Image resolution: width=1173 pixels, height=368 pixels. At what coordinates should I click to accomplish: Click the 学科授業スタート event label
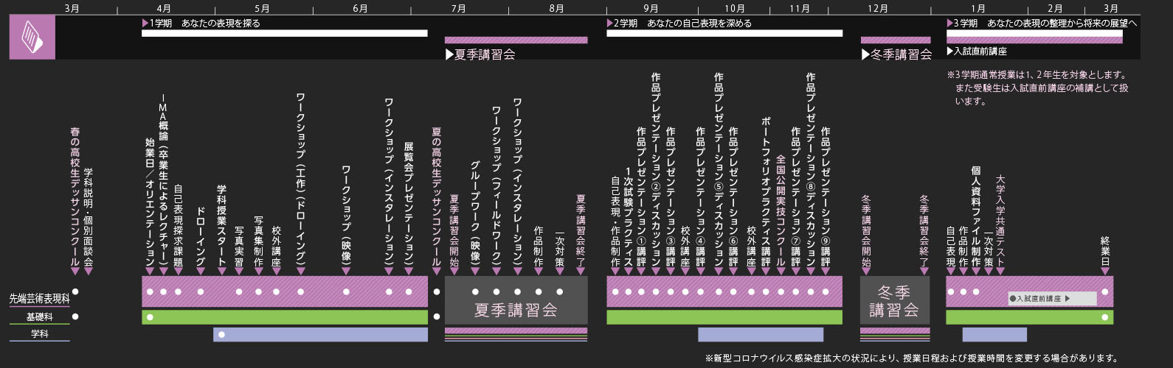(221, 226)
